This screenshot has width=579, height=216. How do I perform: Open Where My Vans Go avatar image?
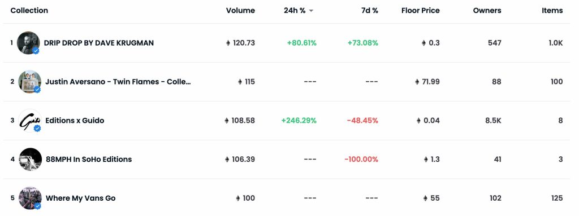[x=30, y=198]
